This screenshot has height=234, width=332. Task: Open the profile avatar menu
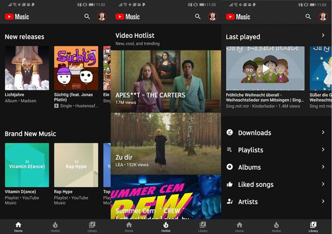click(323, 17)
